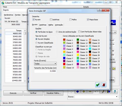Open dropdown arrow at main window's right edge

(115, 32)
